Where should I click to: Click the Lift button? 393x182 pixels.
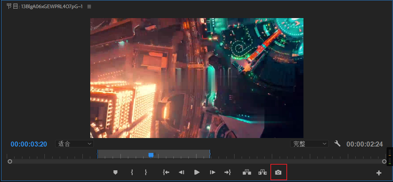[247, 172]
